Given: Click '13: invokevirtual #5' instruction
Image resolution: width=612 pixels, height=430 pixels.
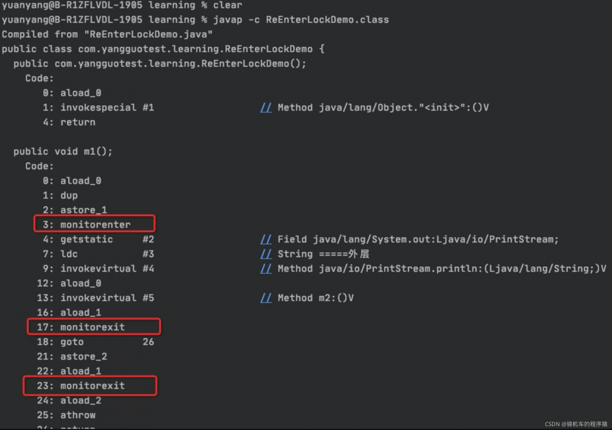Looking at the screenshot, I should tap(96, 298).
